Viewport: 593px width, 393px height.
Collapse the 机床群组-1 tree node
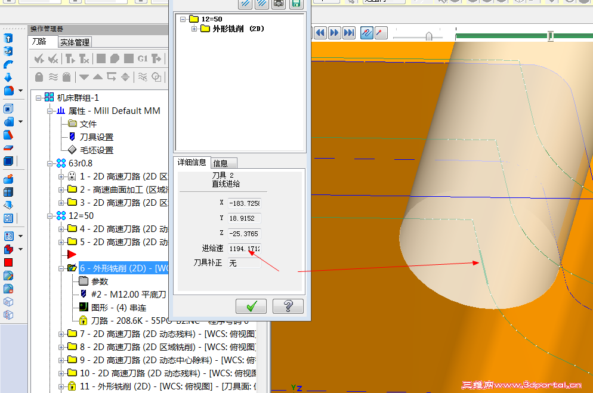tap(39, 98)
